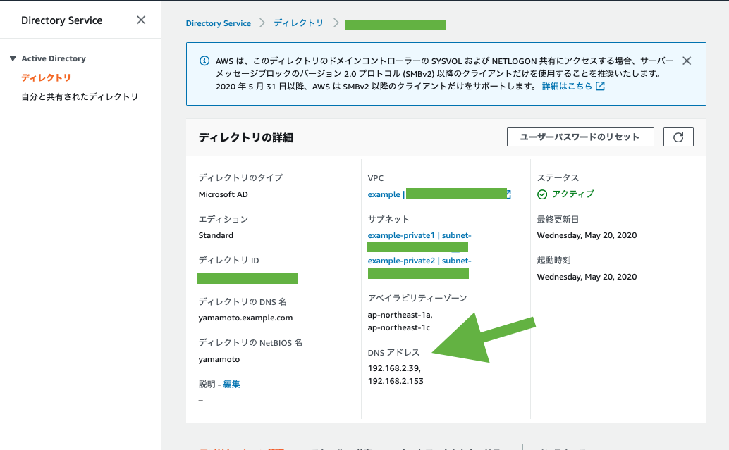Image resolution: width=729 pixels, height=450 pixels.
Task: Close the Directory Service sidebar panel
Action: [x=141, y=20]
